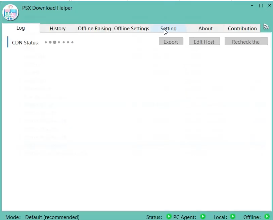
Task: Maximize the PSX Download Helper window
Action: [x=261, y=6]
